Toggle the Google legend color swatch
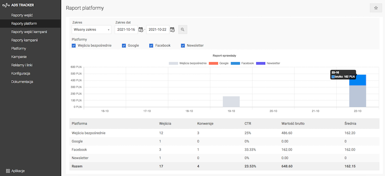The height and width of the screenshot is (176, 385). coord(213,63)
